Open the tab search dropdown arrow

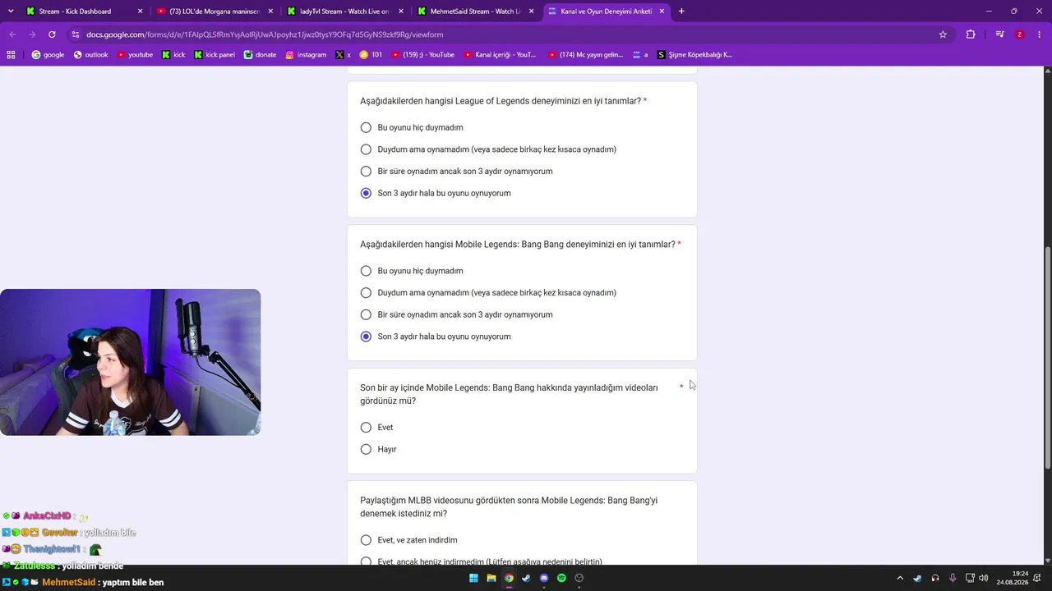click(11, 11)
